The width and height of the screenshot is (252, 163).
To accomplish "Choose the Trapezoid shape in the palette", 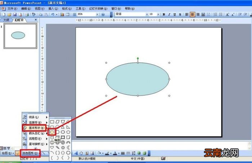I will [63, 122].
